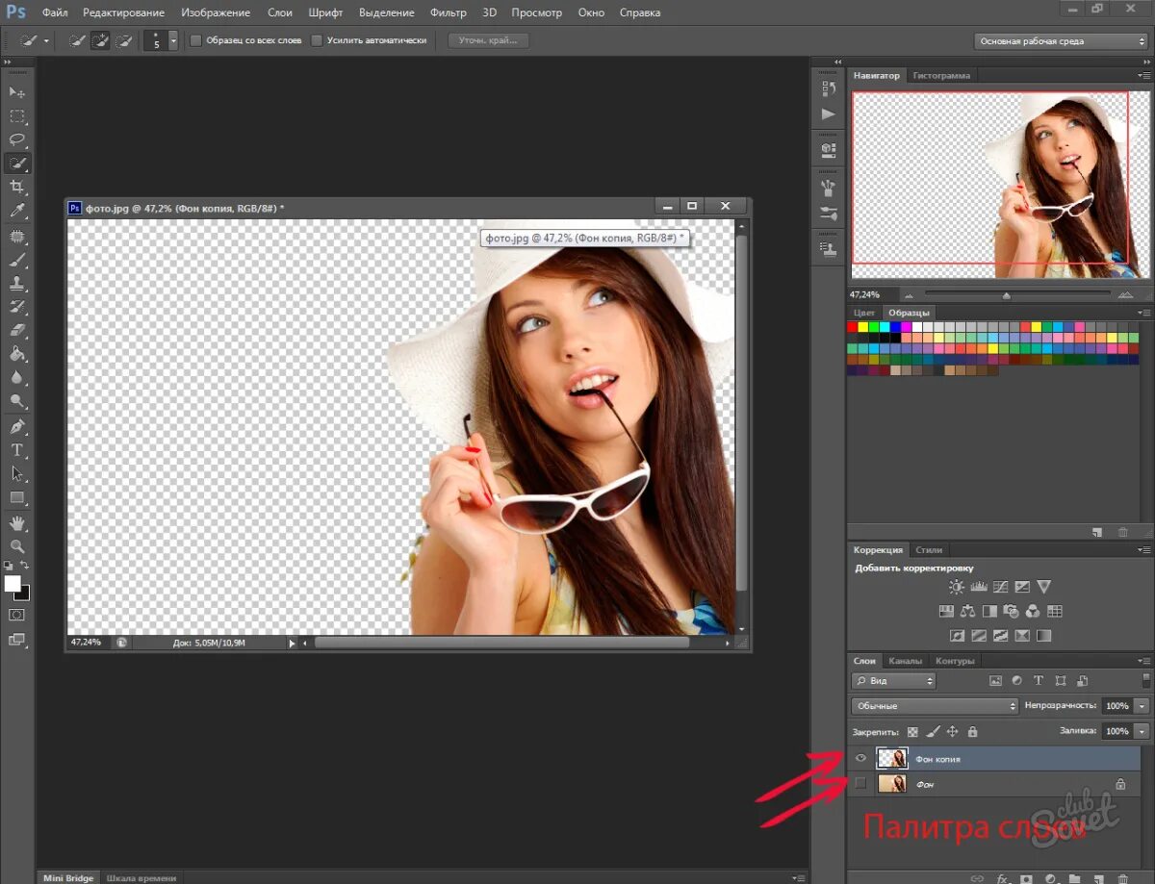Open the Layers panel flyout menu

click(1143, 661)
